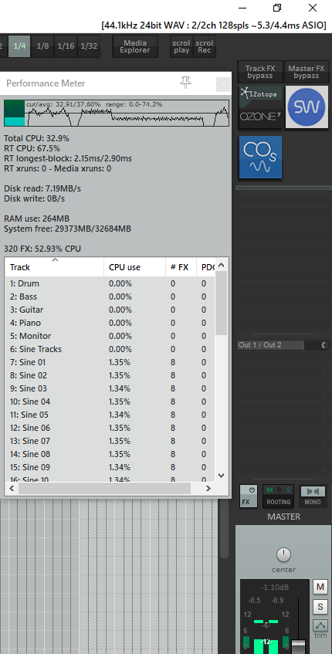Select the 1/16 grid division button
Image resolution: width=332 pixels, height=654 pixels.
click(x=66, y=46)
